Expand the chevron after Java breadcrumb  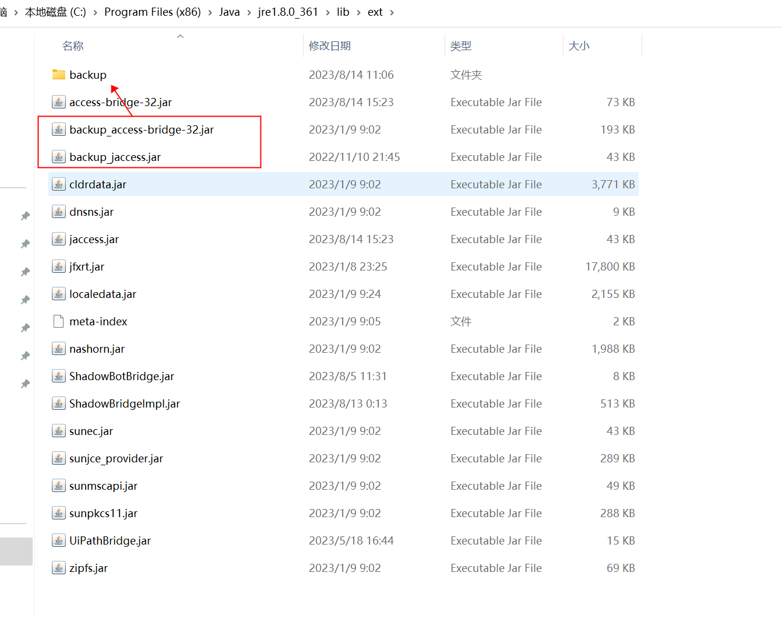click(x=249, y=12)
